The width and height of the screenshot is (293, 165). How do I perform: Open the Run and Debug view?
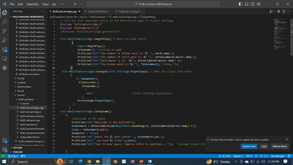point(5,40)
